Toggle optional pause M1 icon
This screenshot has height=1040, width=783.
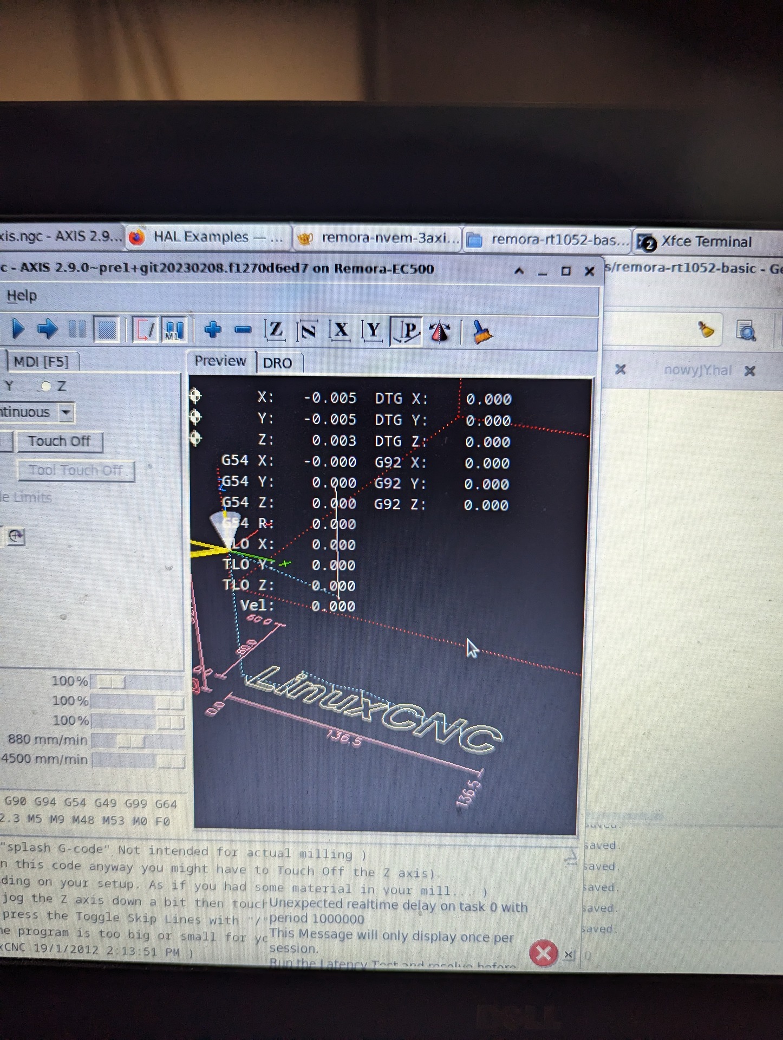174,330
